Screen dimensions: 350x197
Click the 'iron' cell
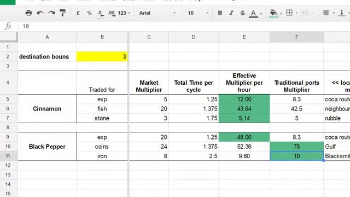(102, 156)
